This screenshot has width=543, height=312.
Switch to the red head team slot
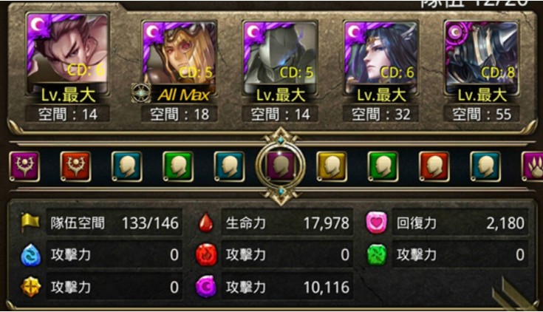[x=434, y=167]
